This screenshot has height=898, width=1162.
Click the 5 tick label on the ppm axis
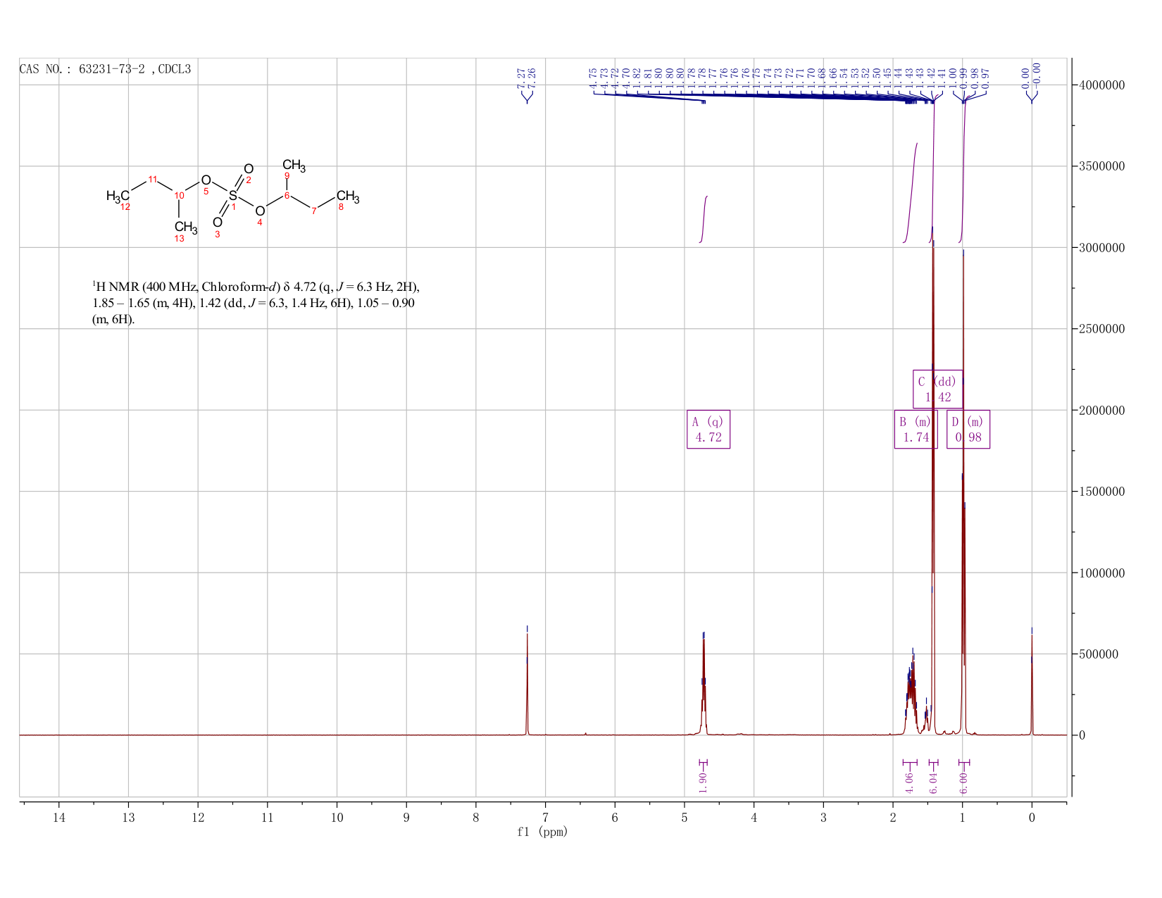point(685,817)
